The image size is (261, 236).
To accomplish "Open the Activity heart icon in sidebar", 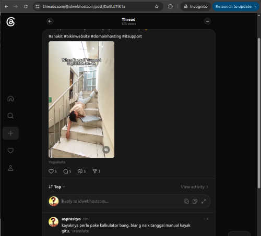I will pos(10,151).
